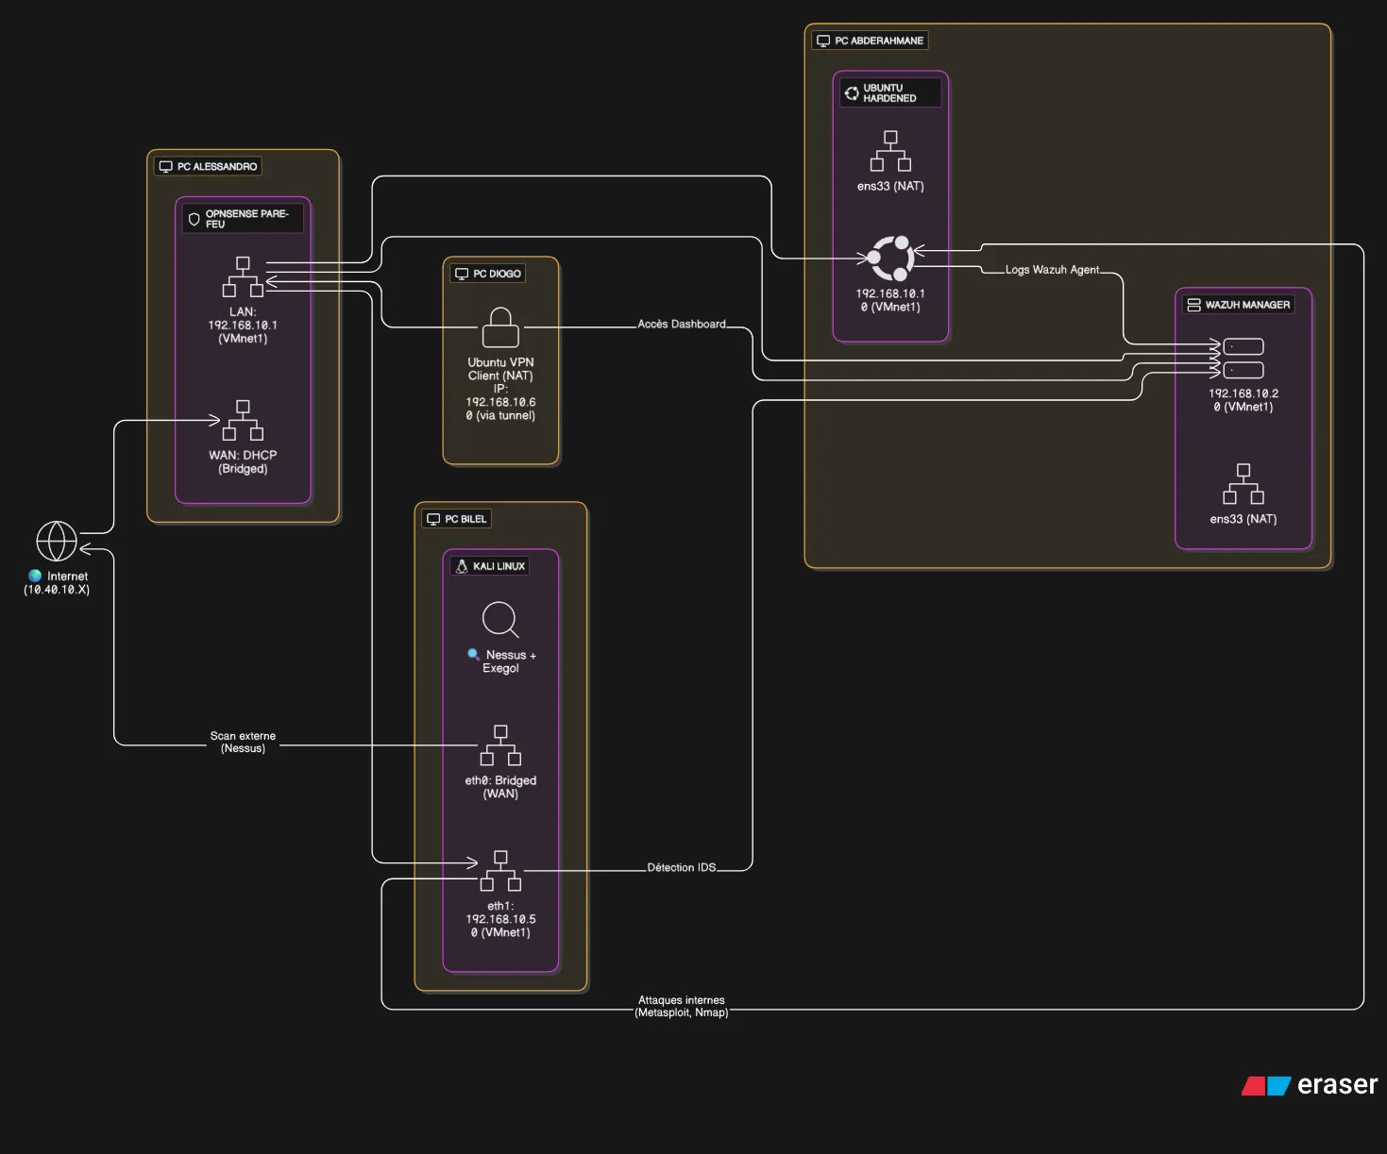Click the Internet globe icon

[x=57, y=542]
